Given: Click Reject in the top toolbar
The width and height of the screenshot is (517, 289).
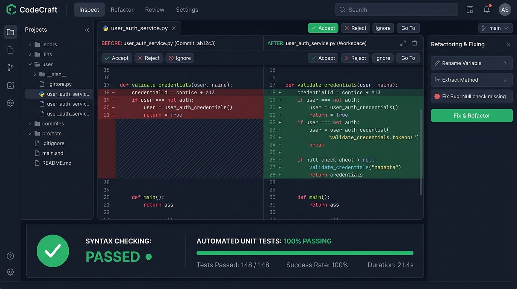Looking at the screenshot, I should point(355,28).
